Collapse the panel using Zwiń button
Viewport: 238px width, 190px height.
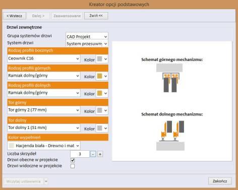pyautogui.click(x=96, y=16)
